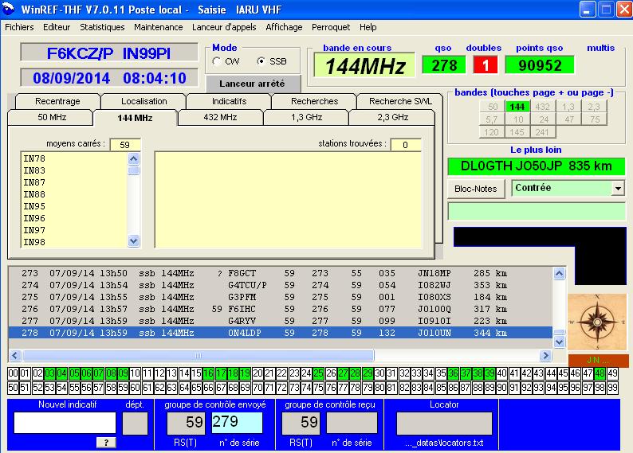The image size is (633, 453).
Task: Open the Help menu
Action: 368,27
